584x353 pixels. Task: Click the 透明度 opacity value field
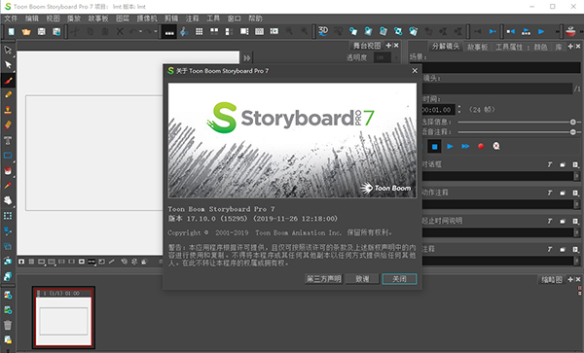tap(382, 57)
